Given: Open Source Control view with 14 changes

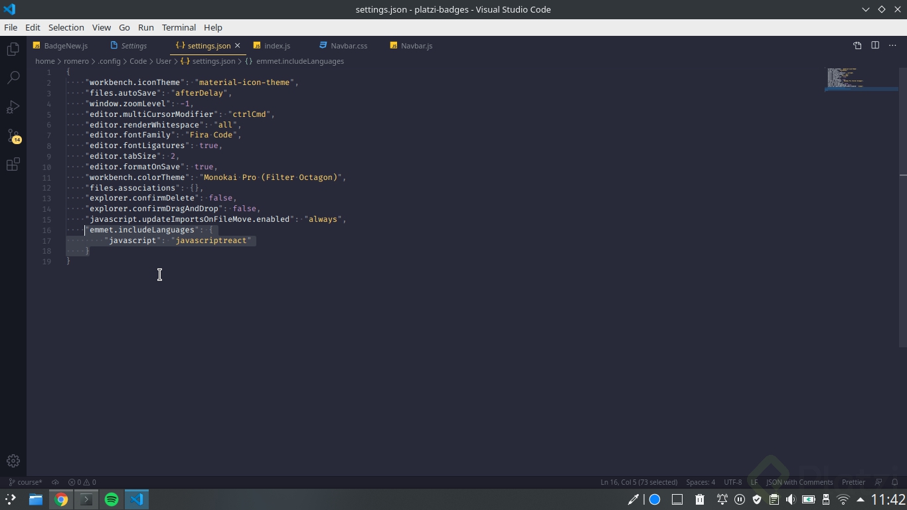Looking at the screenshot, I should tap(13, 136).
